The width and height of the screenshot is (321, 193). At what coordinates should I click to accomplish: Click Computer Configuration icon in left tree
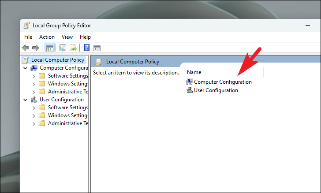(34, 68)
